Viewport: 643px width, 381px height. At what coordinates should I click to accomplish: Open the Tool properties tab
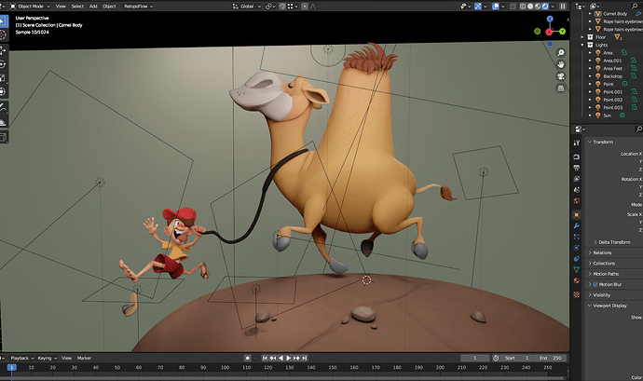pyautogui.click(x=577, y=143)
